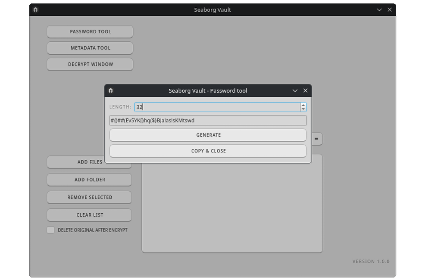Generate a new password
This screenshot has height=280, width=431.
point(208,135)
